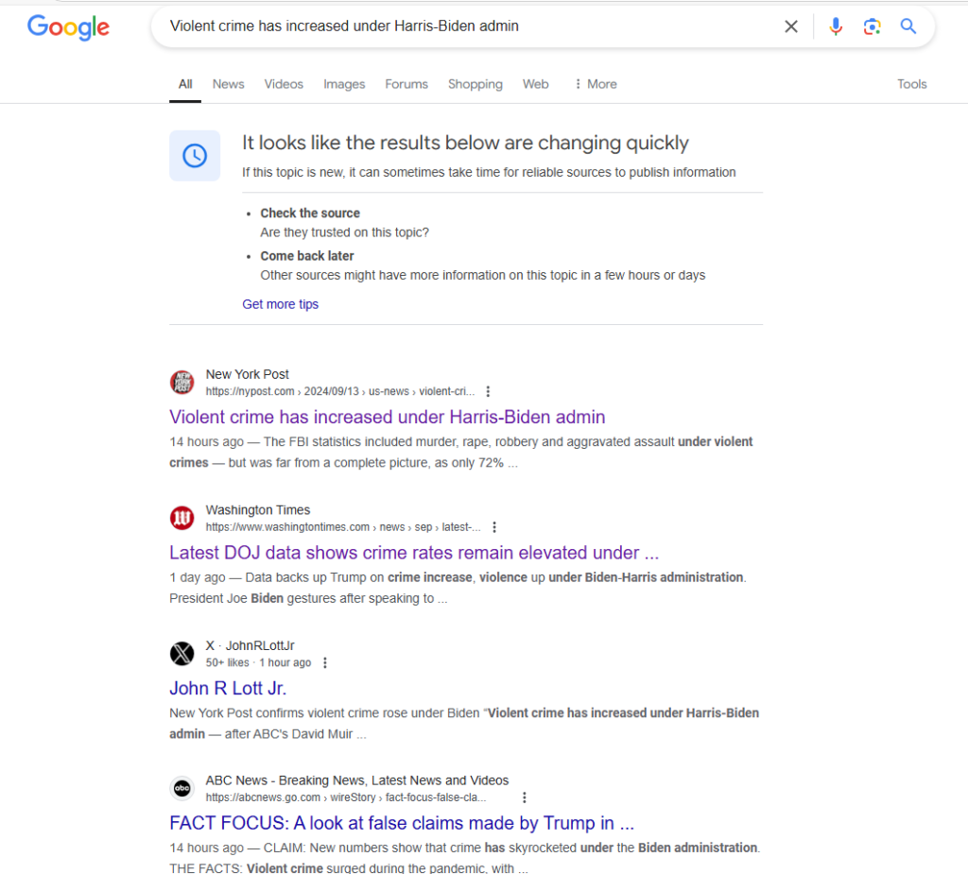
Task: Click the blue search magnifier icon
Action: [908, 26]
